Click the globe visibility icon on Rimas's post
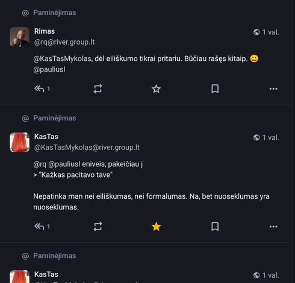295x283 pixels. pos(256,32)
